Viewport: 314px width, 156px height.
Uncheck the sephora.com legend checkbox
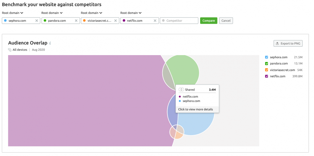[x=266, y=57]
